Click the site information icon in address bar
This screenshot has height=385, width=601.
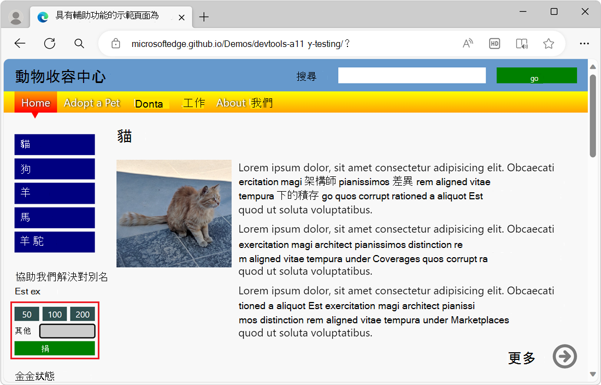tap(115, 43)
